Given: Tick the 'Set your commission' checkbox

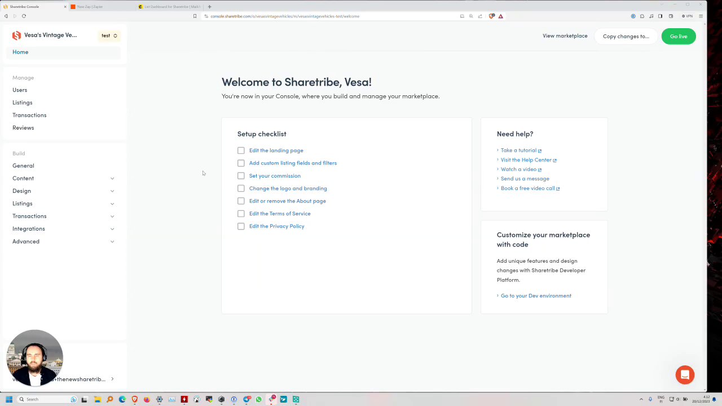Looking at the screenshot, I should click(241, 176).
